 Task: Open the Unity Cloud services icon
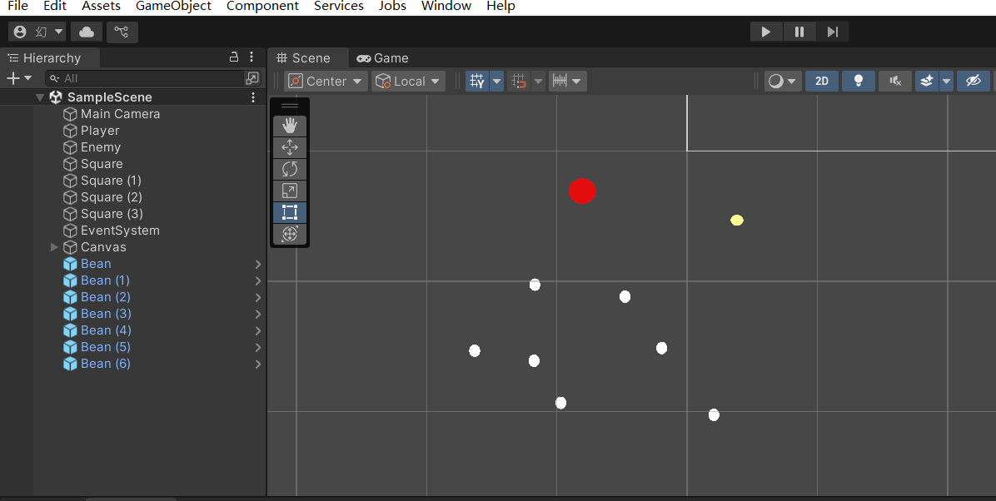click(87, 32)
